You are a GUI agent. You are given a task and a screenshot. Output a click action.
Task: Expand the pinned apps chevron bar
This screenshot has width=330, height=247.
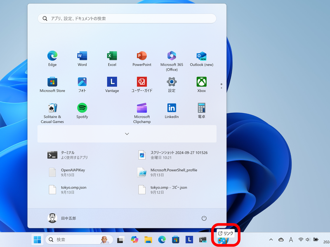[x=127, y=134]
